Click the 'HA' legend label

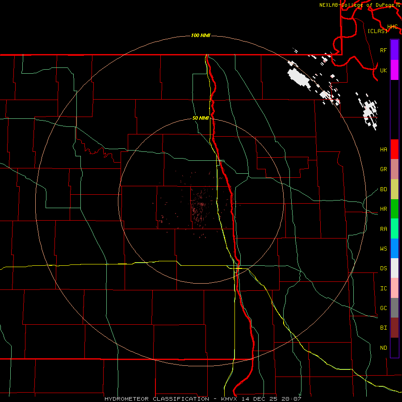point(383,150)
